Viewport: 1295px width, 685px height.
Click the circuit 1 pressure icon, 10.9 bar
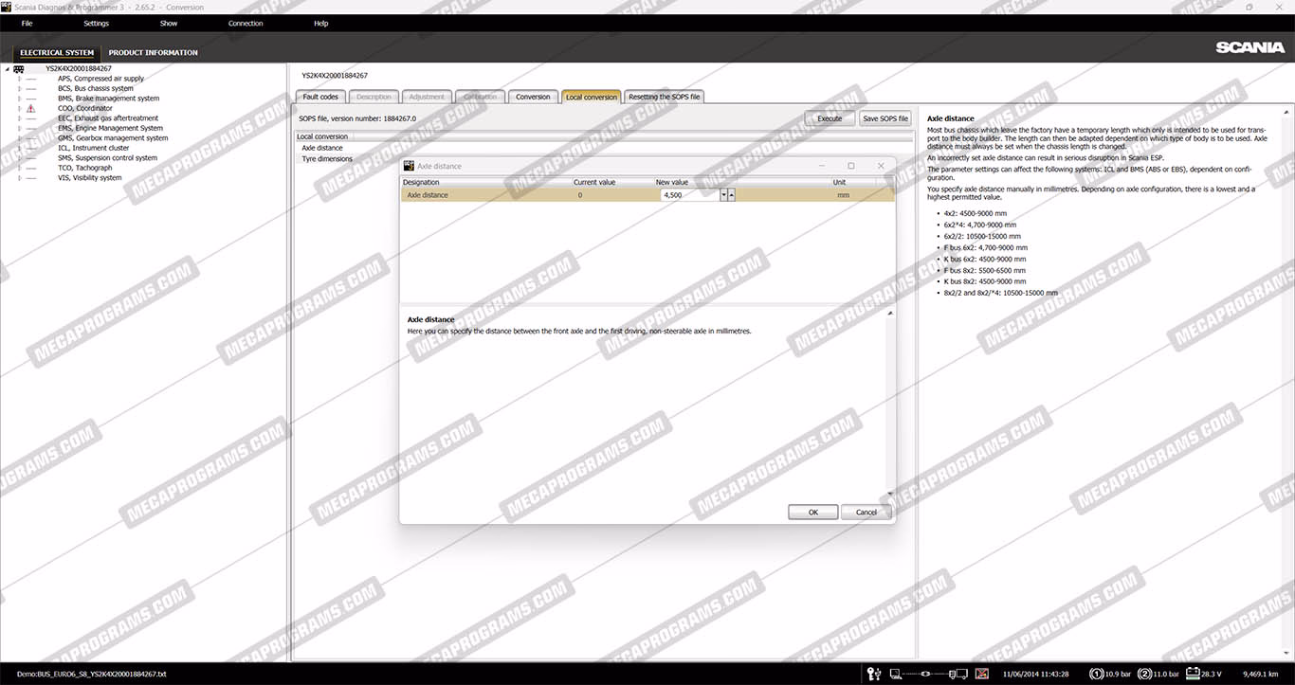coord(1097,674)
